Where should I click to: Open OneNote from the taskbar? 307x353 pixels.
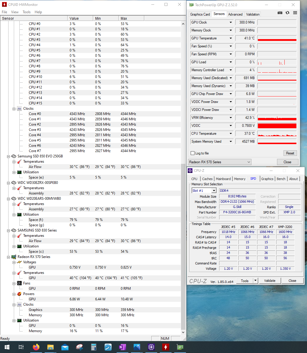122,347
